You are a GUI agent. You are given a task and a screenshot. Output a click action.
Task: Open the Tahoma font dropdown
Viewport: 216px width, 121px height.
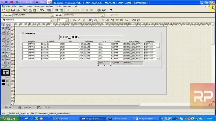(x=51, y=20)
